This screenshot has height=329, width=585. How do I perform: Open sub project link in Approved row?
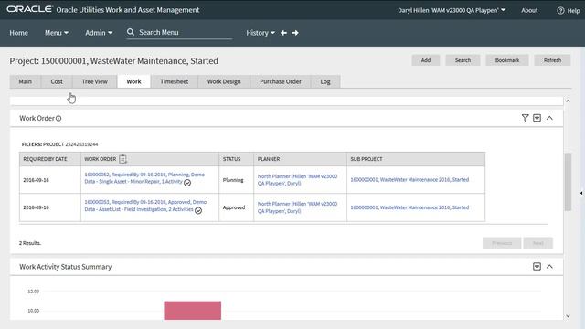[x=409, y=207]
